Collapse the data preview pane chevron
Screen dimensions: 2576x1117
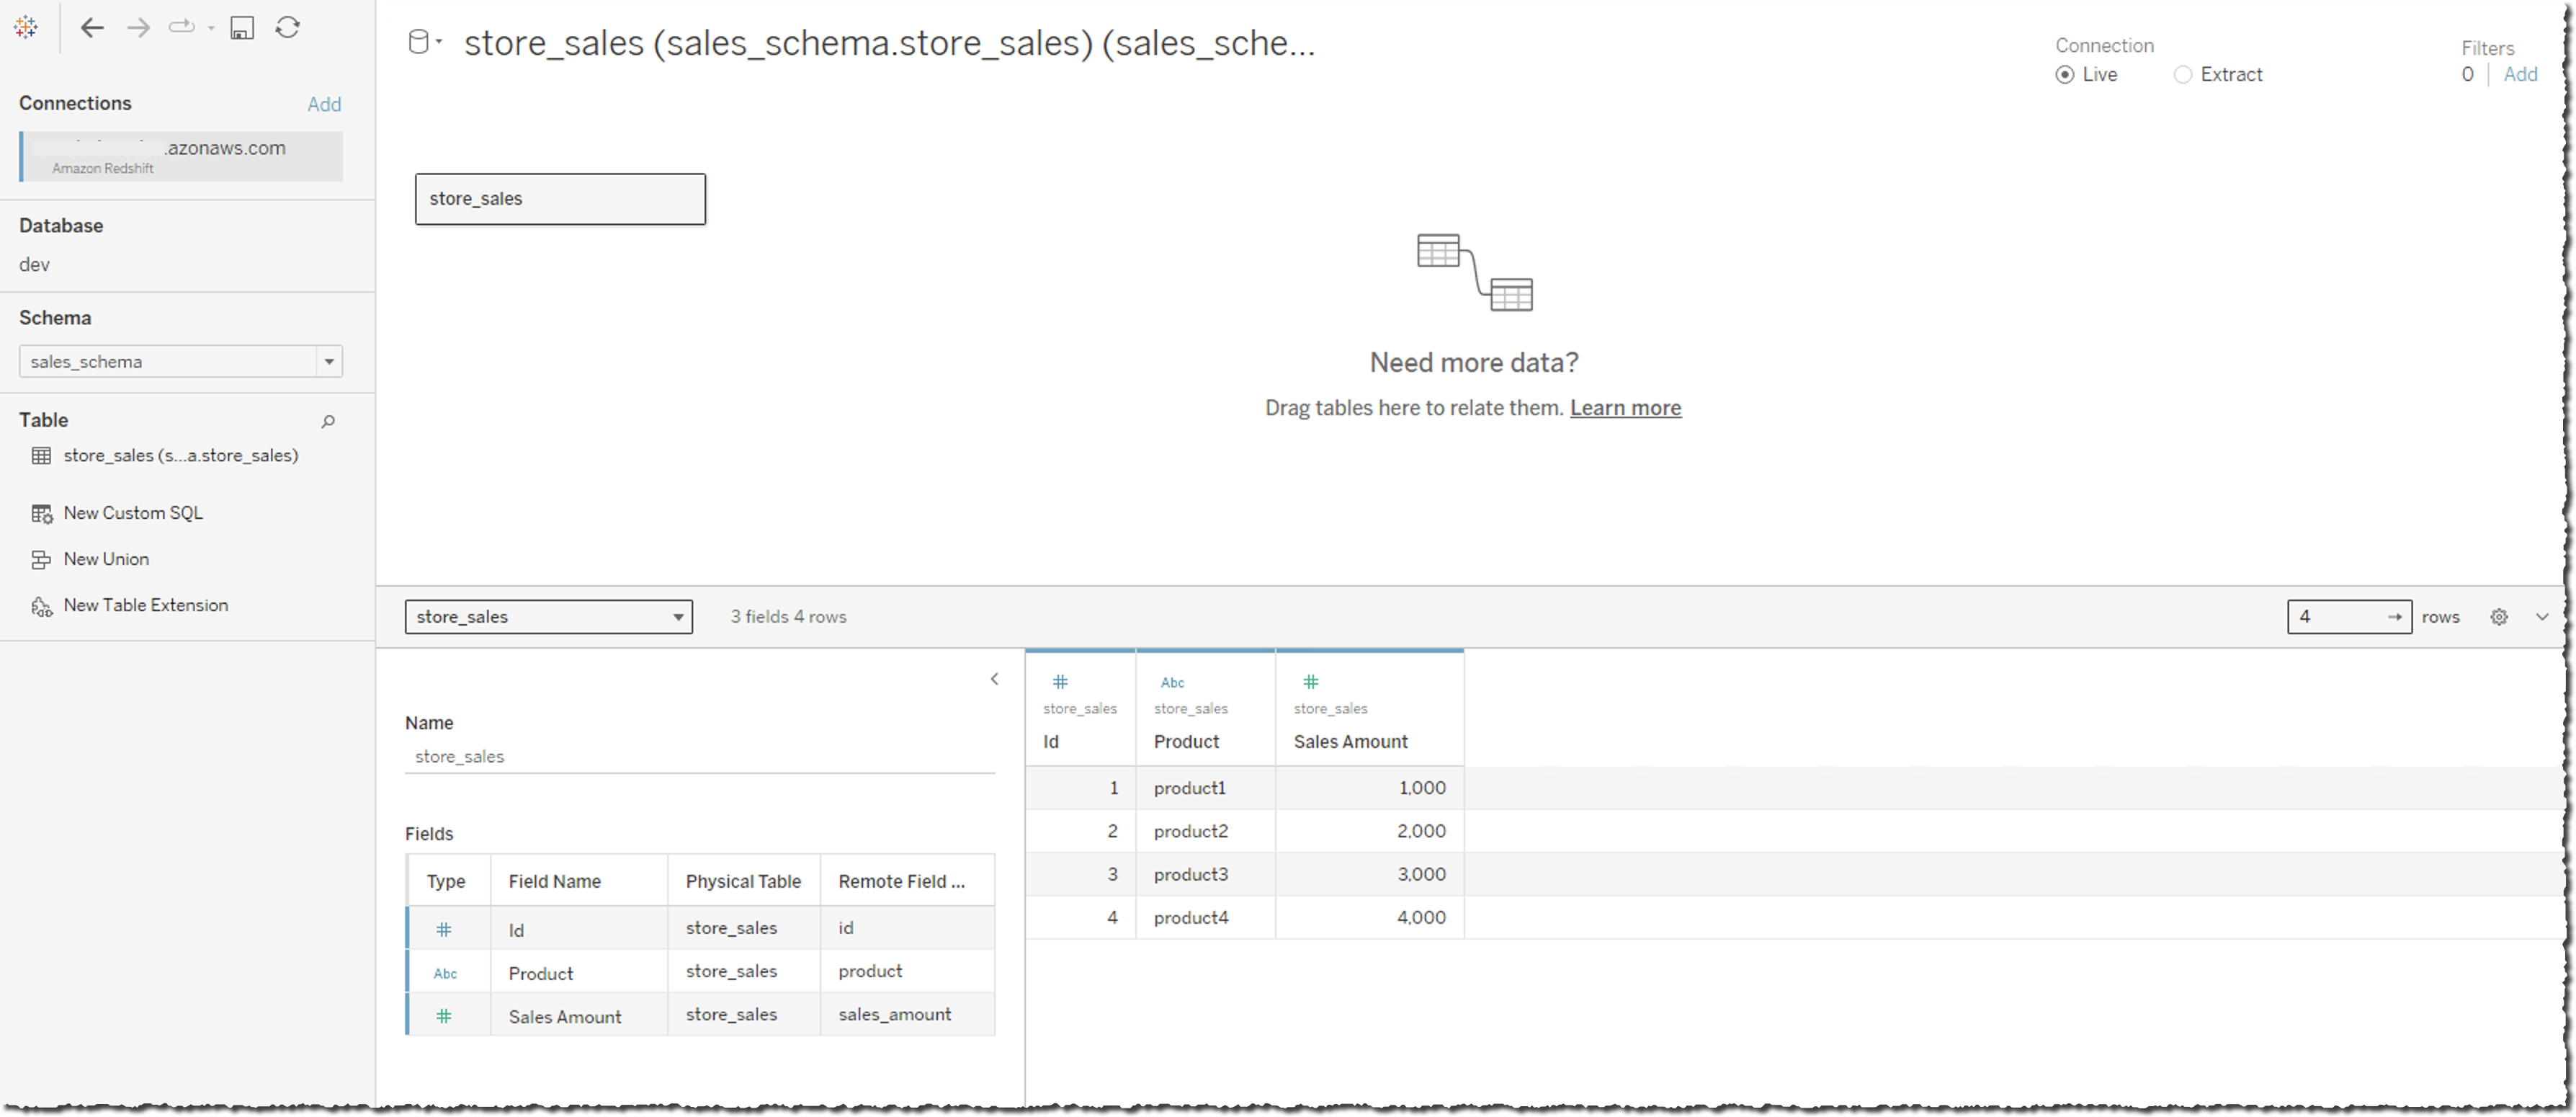pos(994,678)
